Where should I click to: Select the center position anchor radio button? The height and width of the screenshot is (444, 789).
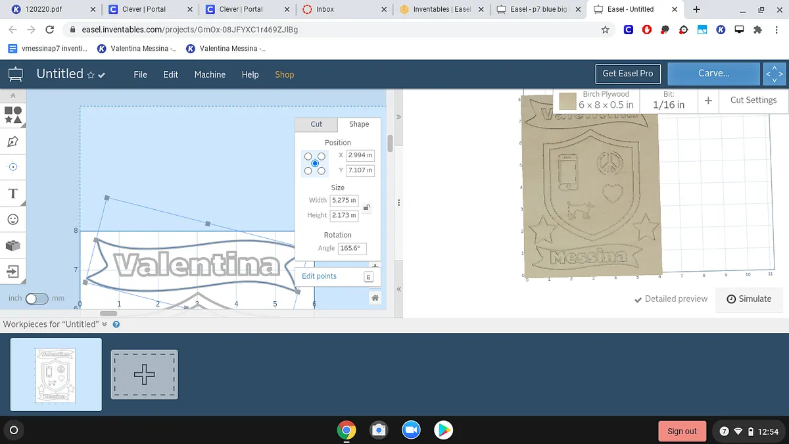315,163
